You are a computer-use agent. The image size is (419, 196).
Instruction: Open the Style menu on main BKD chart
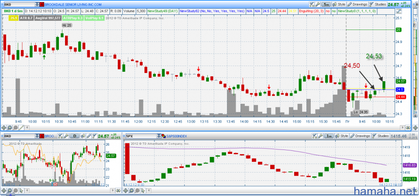click(x=340, y=4)
